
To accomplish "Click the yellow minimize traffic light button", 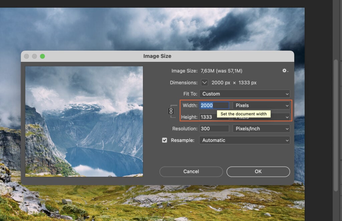I will coord(34,56).
